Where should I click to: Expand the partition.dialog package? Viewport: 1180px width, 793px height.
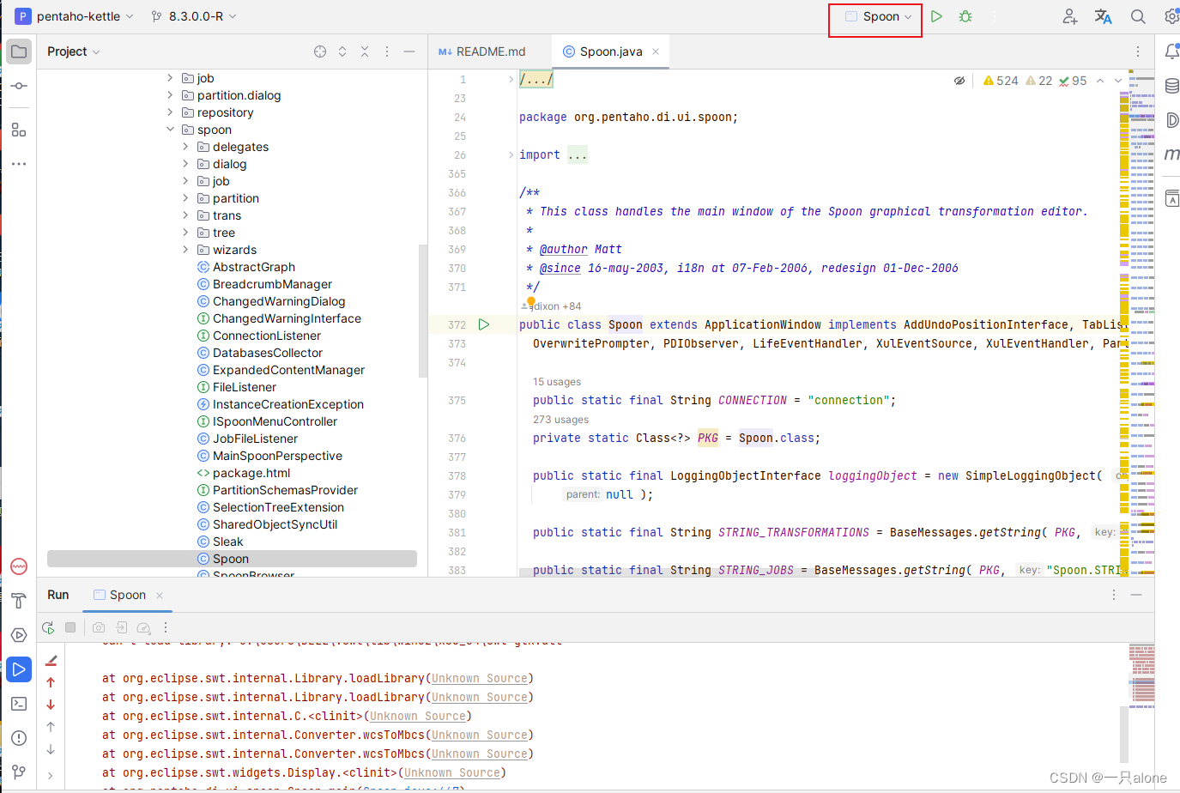(x=170, y=95)
